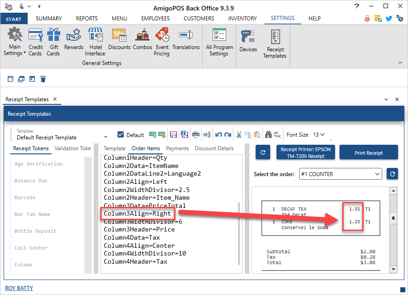Viewport: 408px width, 295px height.
Task: Click the Print Receipt button
Action: pyautogui.click(x=368, y=153)
